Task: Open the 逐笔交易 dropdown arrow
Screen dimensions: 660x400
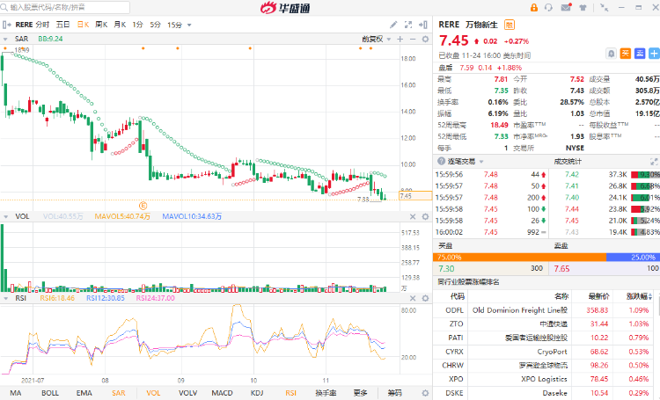Action: (x=481, y=162)
